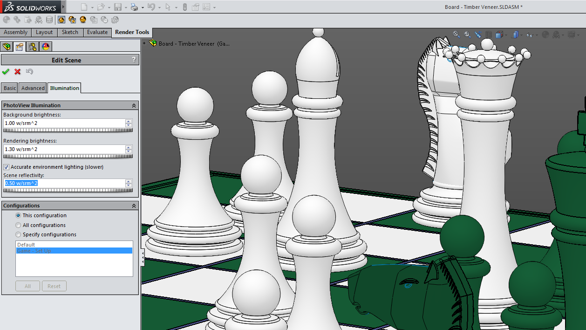
Task: Open the ConfigurationManager tab icon
Action: 32,47
